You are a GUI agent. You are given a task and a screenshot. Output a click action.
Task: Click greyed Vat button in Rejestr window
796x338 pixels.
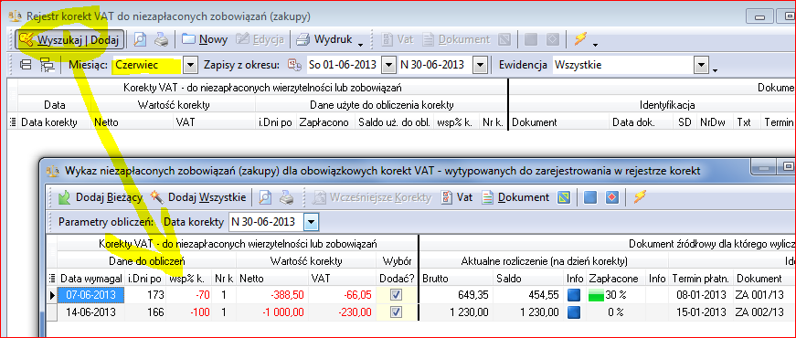point(398,39)
